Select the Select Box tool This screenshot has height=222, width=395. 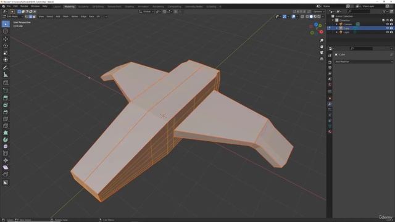[6, 24]
